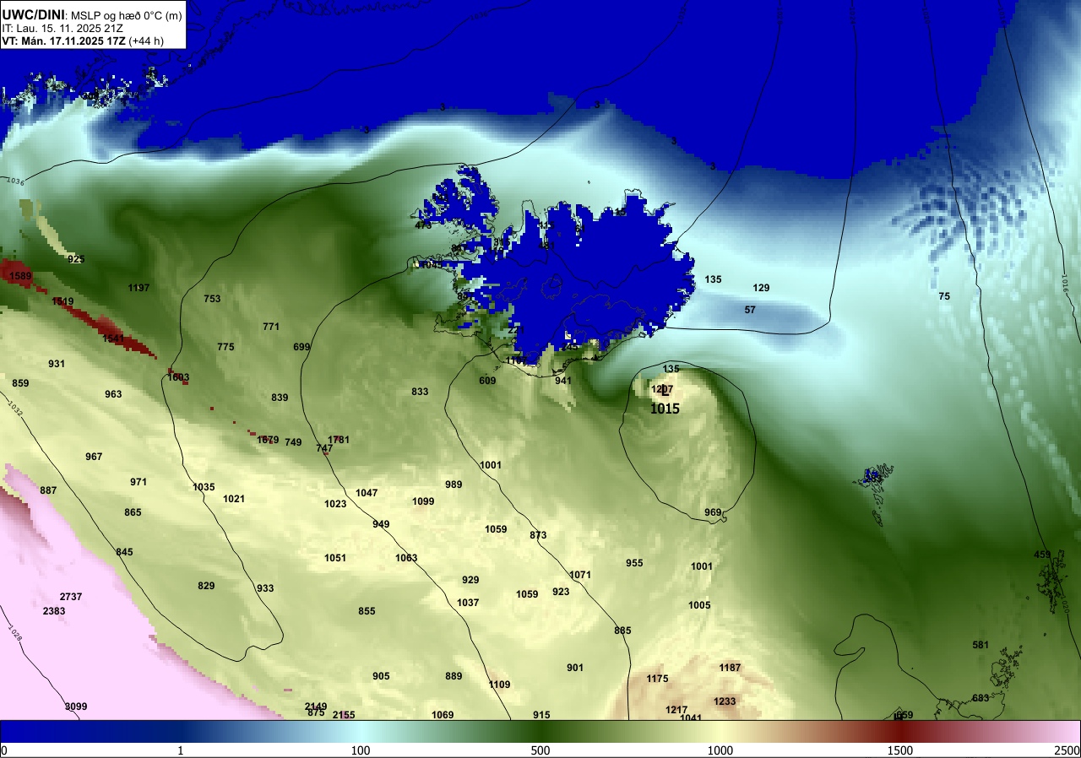Click the height value 2383
Image resolution: width=1081 pixels, height=758 pixels.
(x=54, y=611)
